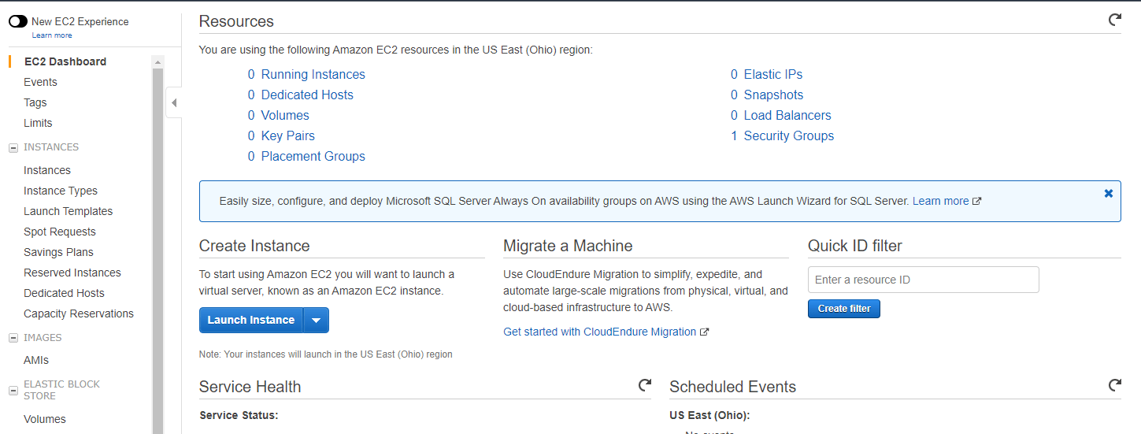Open the Running Instances resource link

313,74
